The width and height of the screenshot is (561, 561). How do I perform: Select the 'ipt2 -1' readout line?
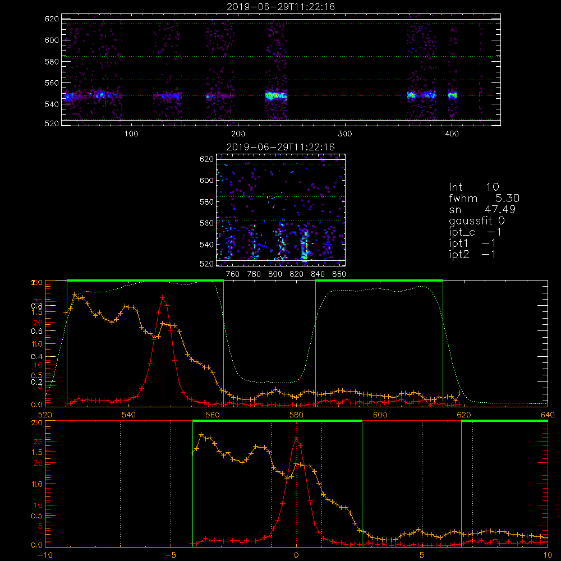(472, 254)
